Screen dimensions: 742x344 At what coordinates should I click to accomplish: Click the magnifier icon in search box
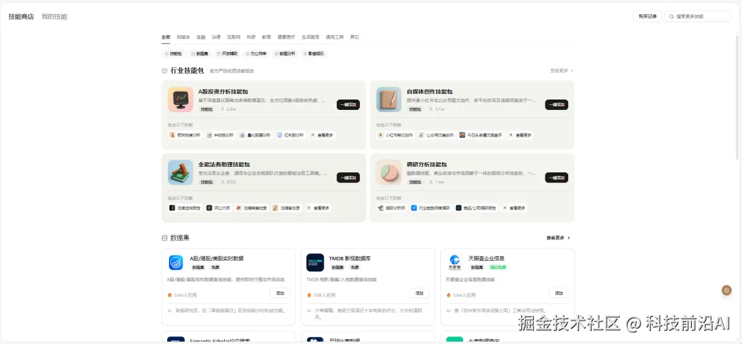coord(671,16)
